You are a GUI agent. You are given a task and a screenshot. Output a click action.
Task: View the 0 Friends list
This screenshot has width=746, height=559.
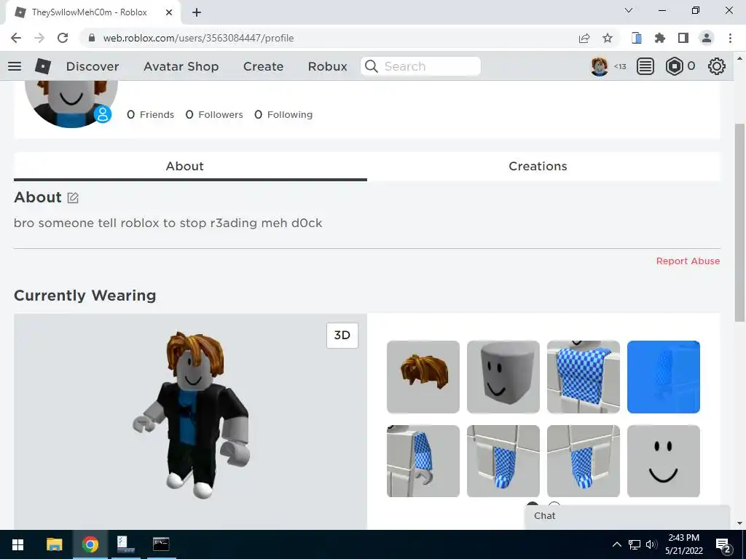click(x=150, y=114)
